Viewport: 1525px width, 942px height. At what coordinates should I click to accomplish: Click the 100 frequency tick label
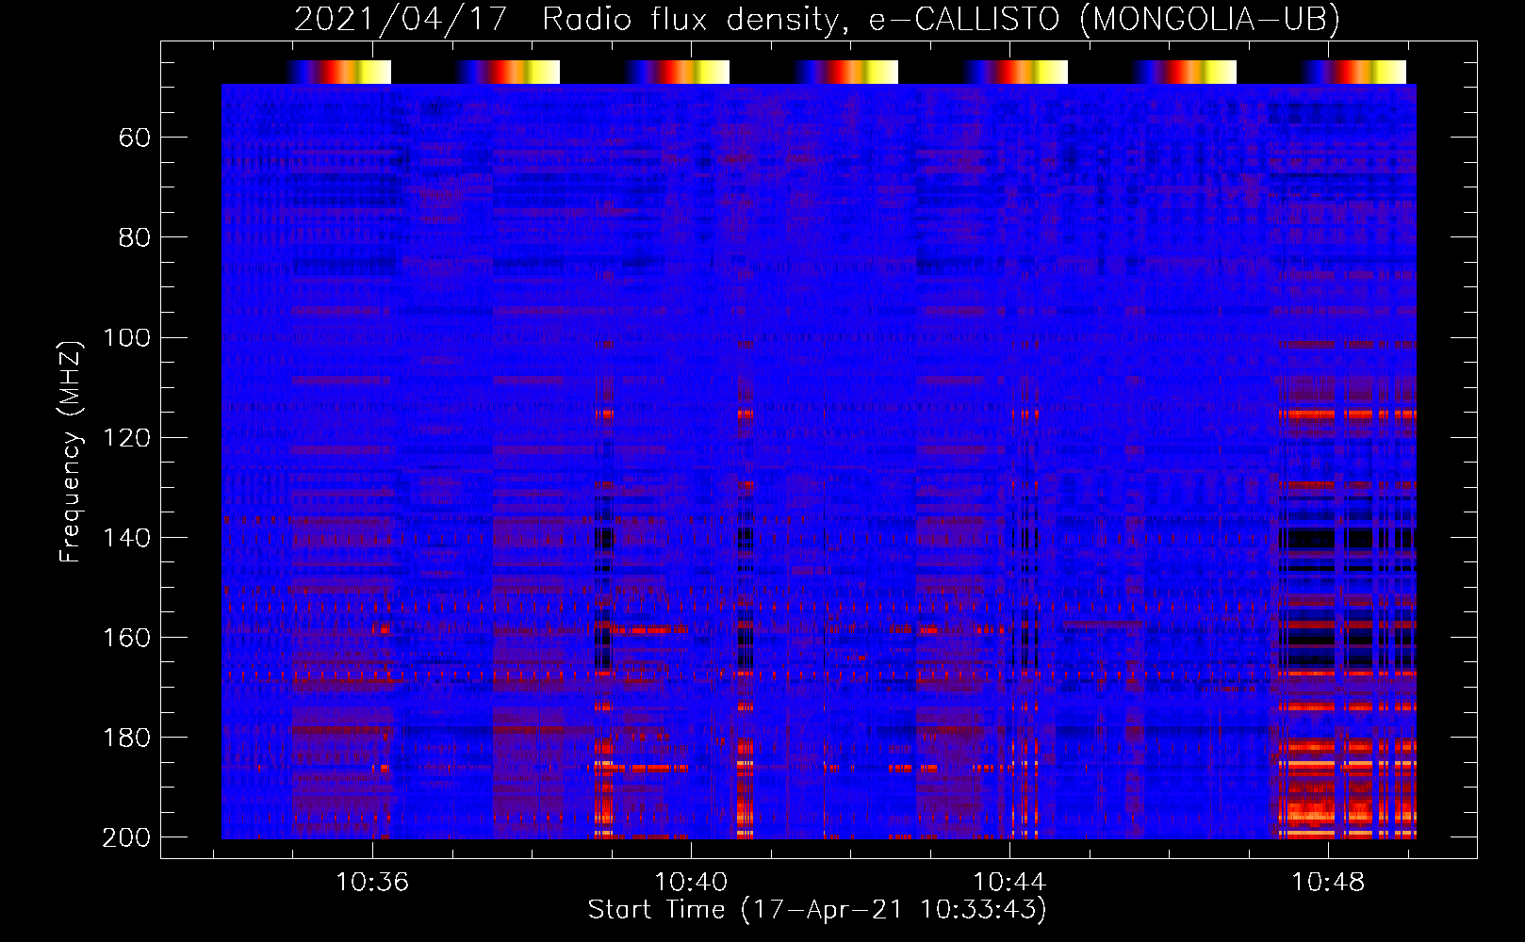pyautogui.click(x=126, y=337)
